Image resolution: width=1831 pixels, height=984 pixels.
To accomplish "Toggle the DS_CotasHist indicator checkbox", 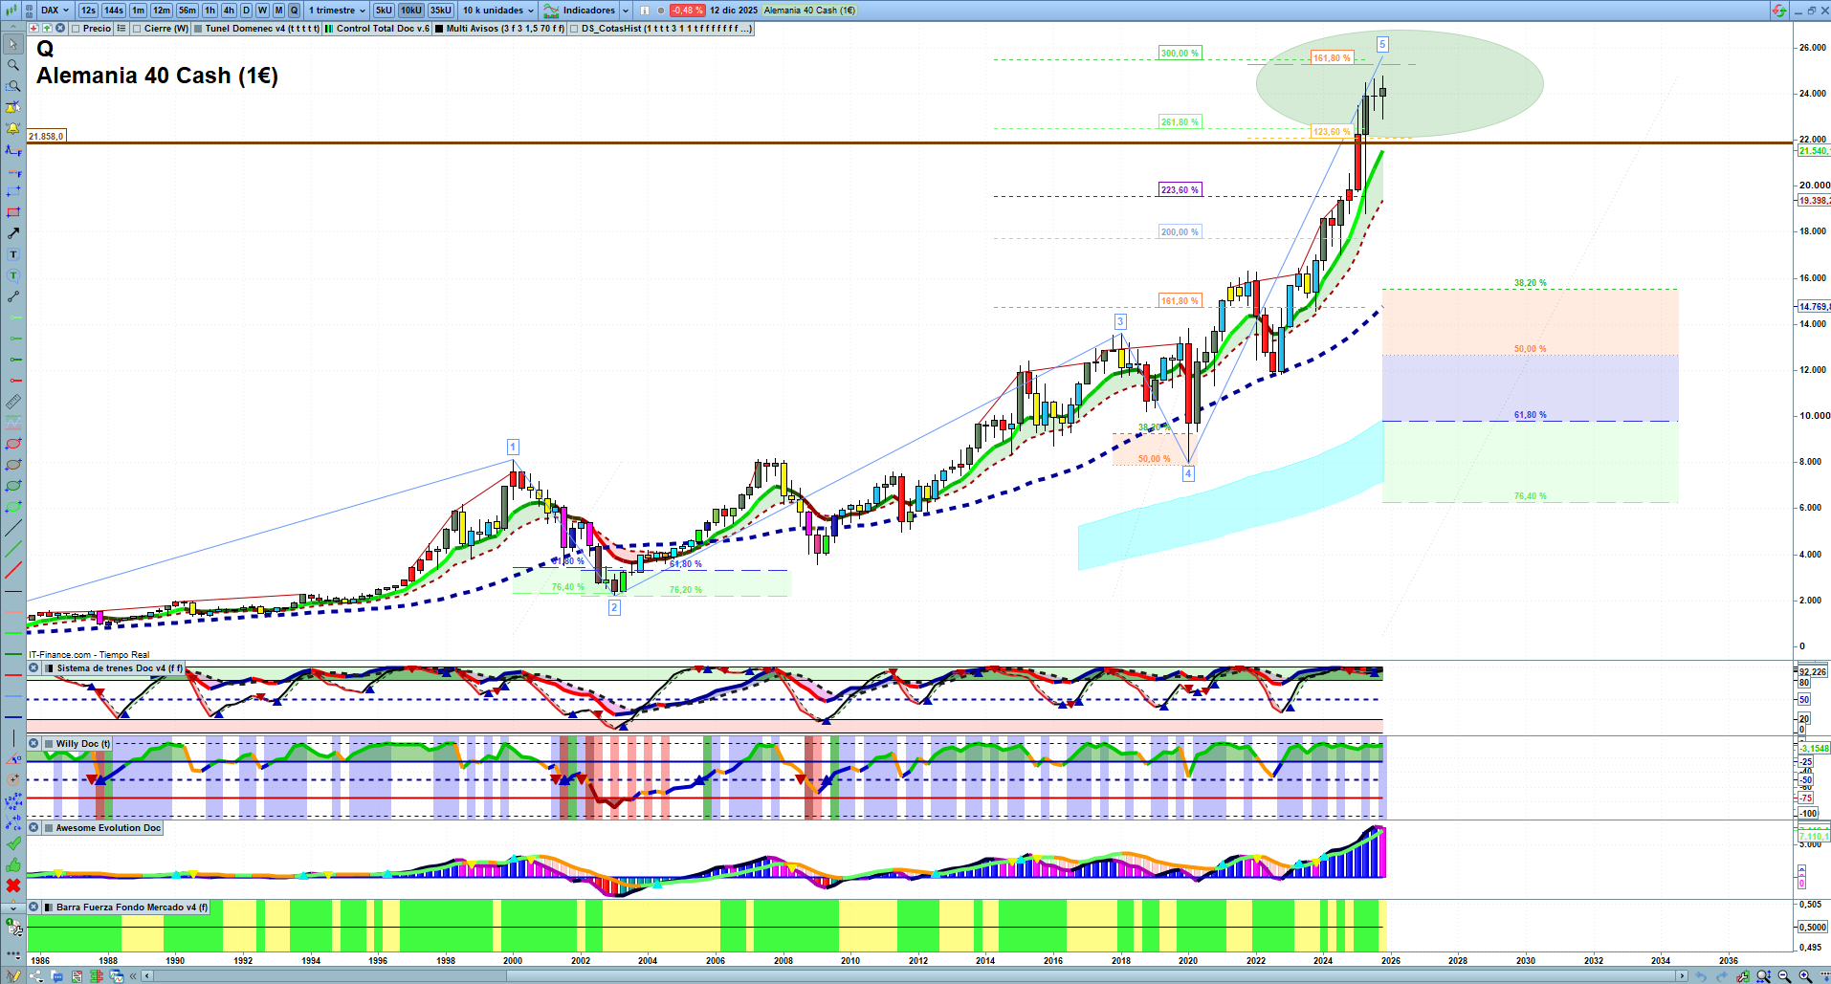I will coord(574,29).
